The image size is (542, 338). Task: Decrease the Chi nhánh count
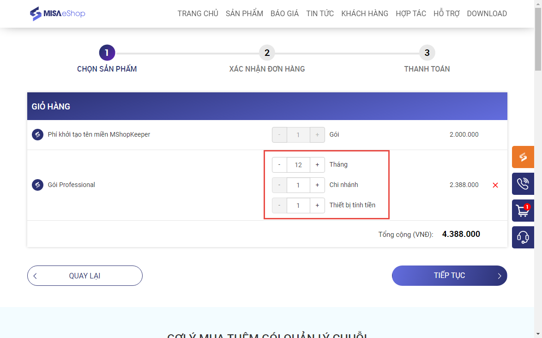tap(279, 185)
